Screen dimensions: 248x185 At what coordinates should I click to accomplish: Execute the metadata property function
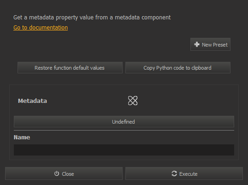tap(184, 173)
